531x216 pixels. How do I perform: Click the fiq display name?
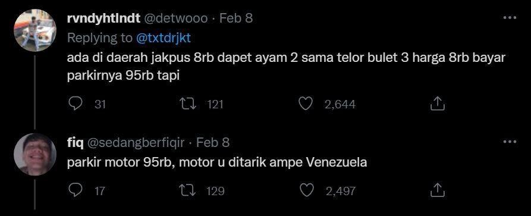(x=76, y=143)
